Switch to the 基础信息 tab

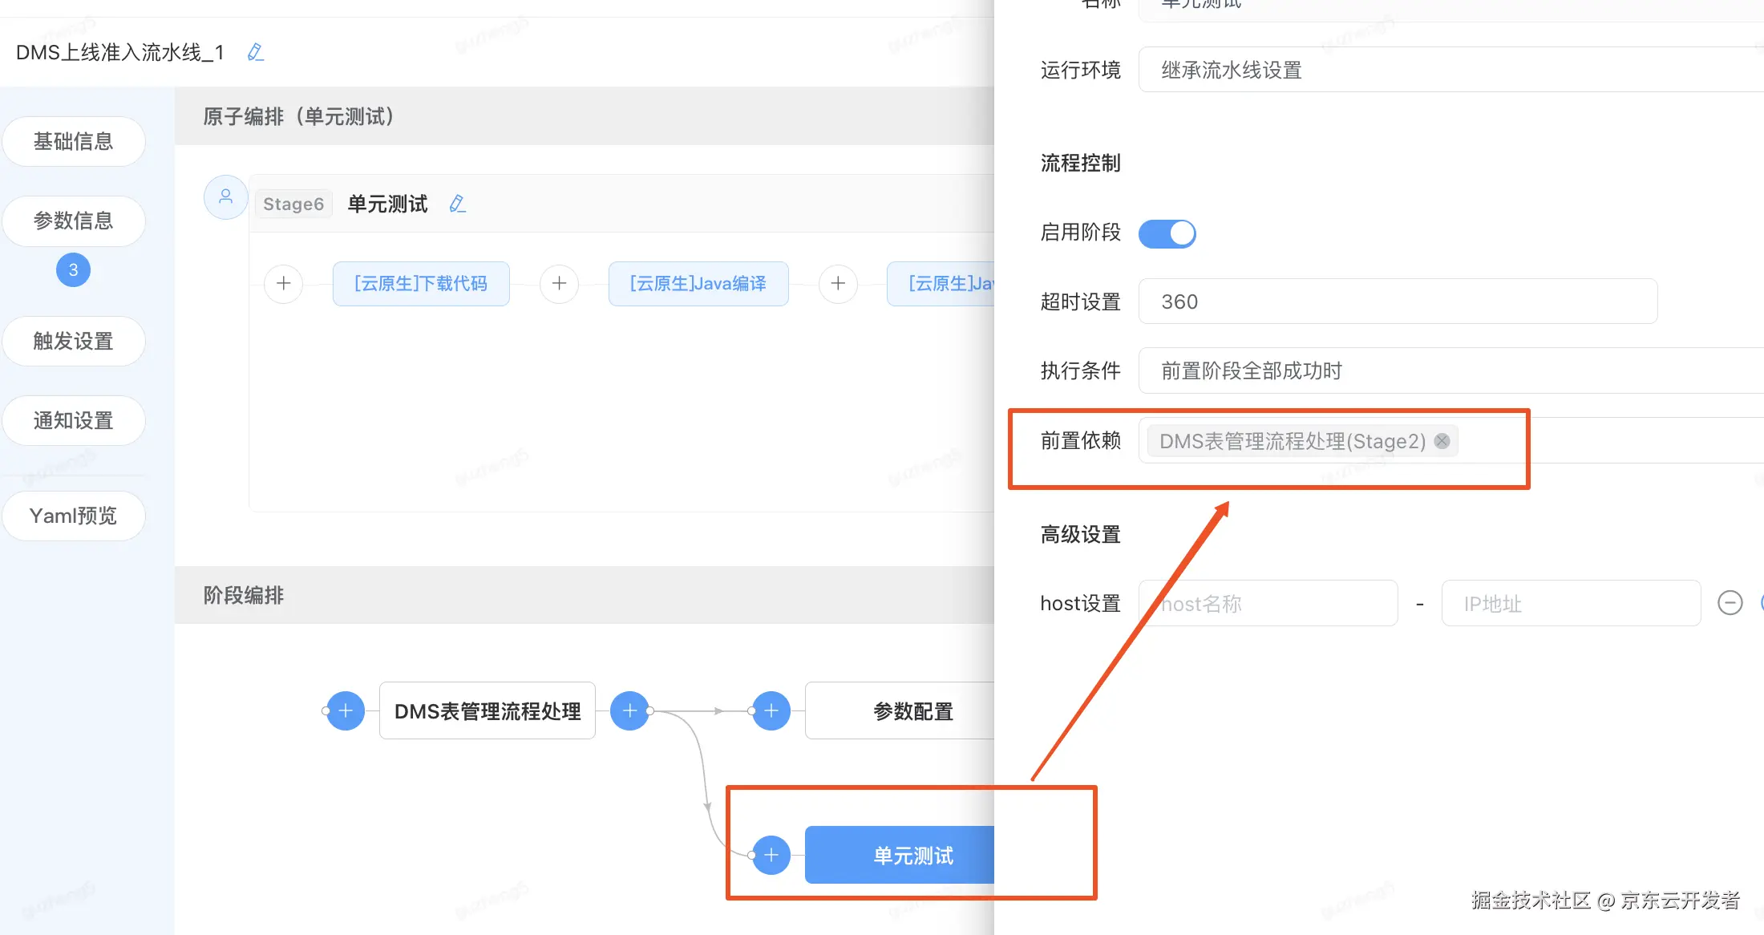pos(73,142)
